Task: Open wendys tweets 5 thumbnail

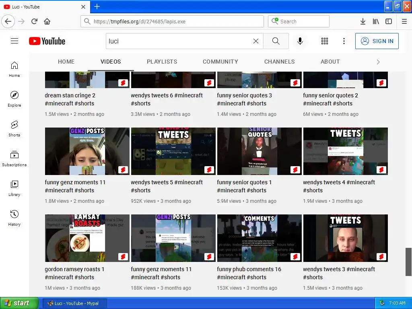Action: tap(173, 151)
